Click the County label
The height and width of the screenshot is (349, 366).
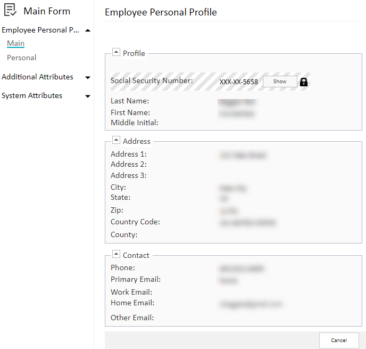pos(124,234)
